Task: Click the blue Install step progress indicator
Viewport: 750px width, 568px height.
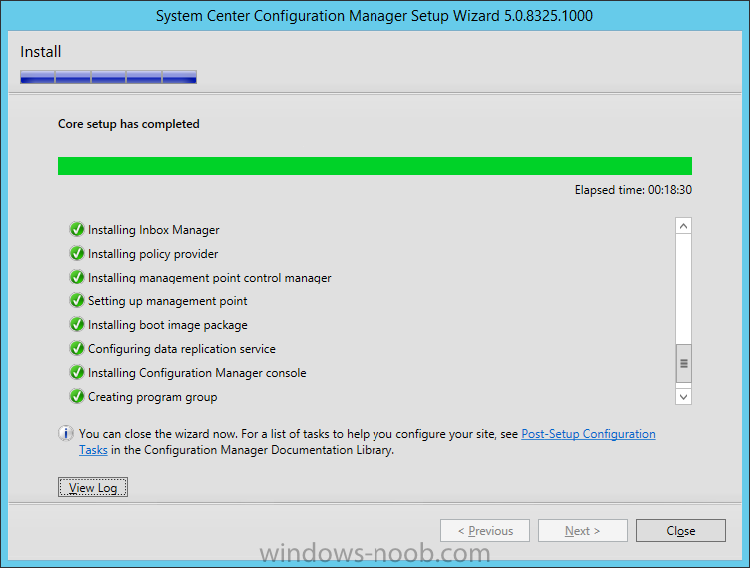Action: click(108, 77)
